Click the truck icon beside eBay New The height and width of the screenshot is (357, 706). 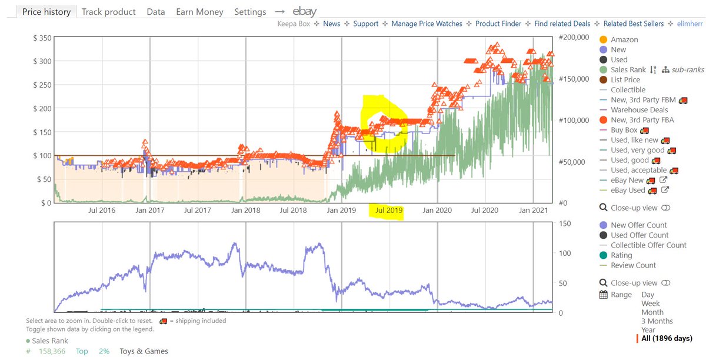(650, 181)
